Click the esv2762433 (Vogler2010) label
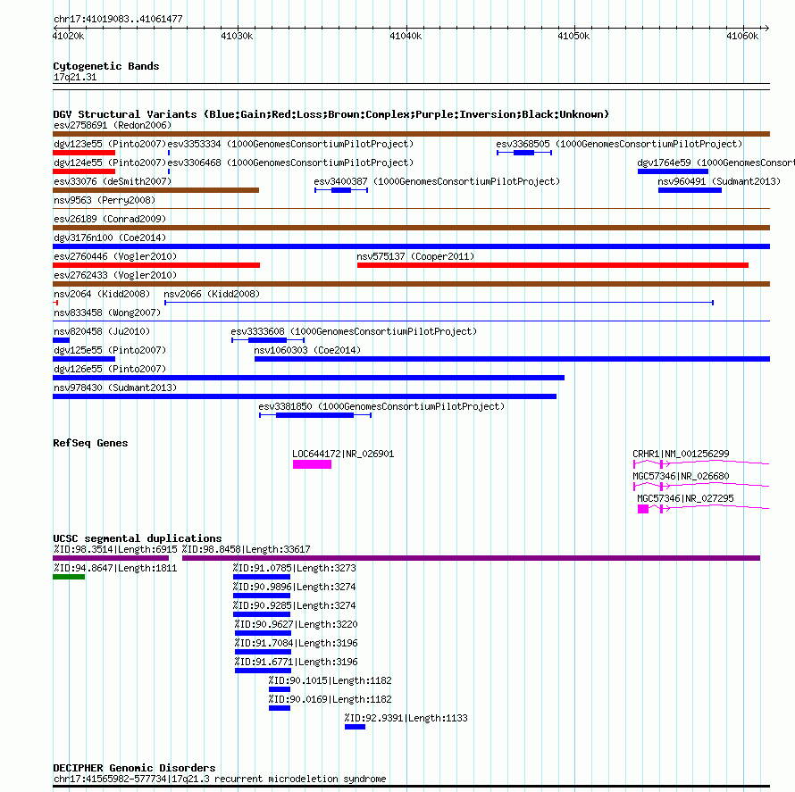 point(115,275)
